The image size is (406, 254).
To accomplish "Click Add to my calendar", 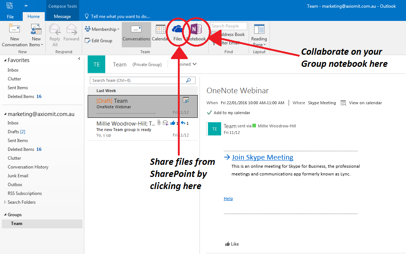I will tap(228, 113).
